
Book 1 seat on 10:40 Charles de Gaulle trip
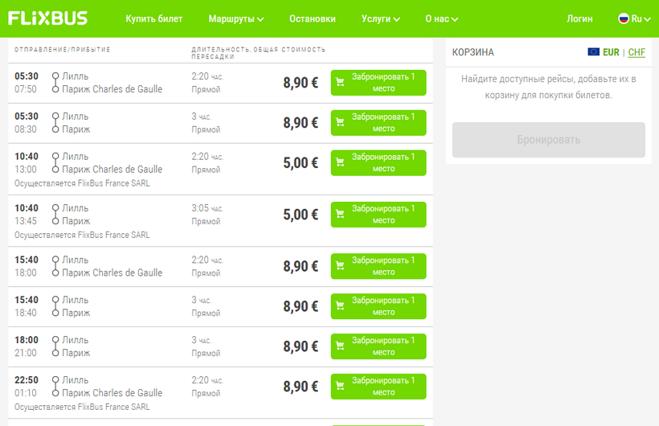click(379, 163)
